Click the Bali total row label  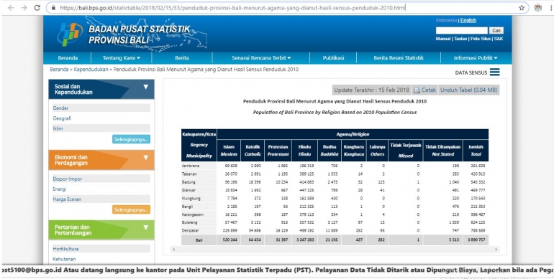coord(199,240)
